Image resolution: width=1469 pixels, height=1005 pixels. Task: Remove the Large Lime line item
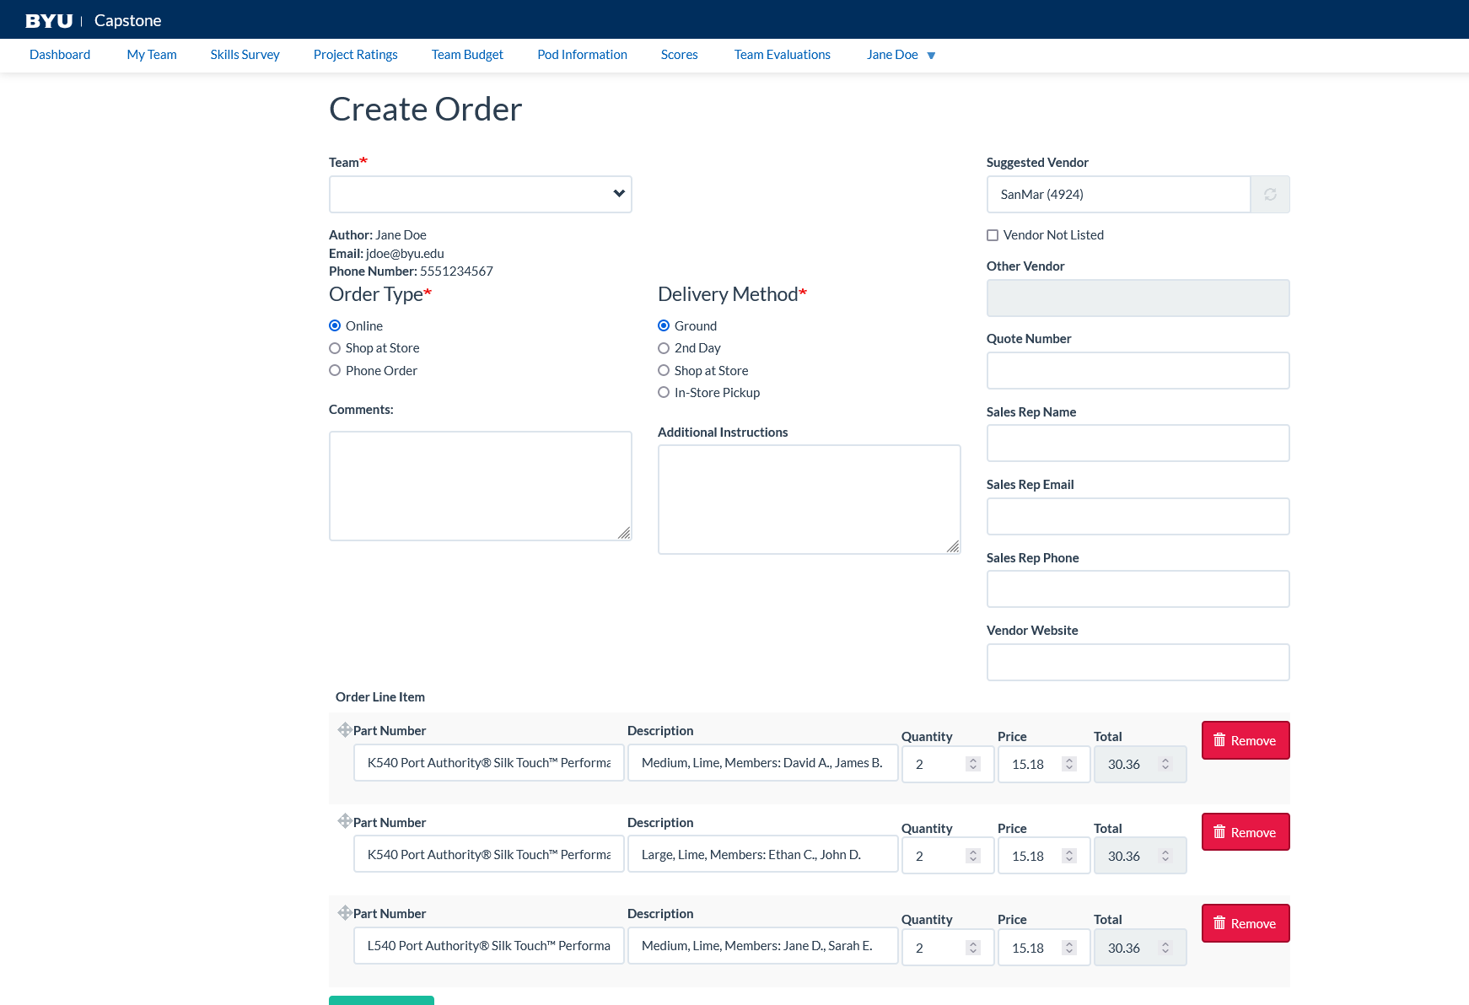tap(1245, 832)
